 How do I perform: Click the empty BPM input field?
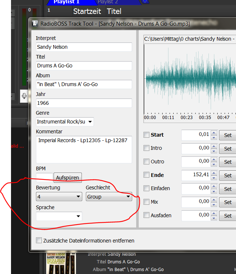point(44,177)
